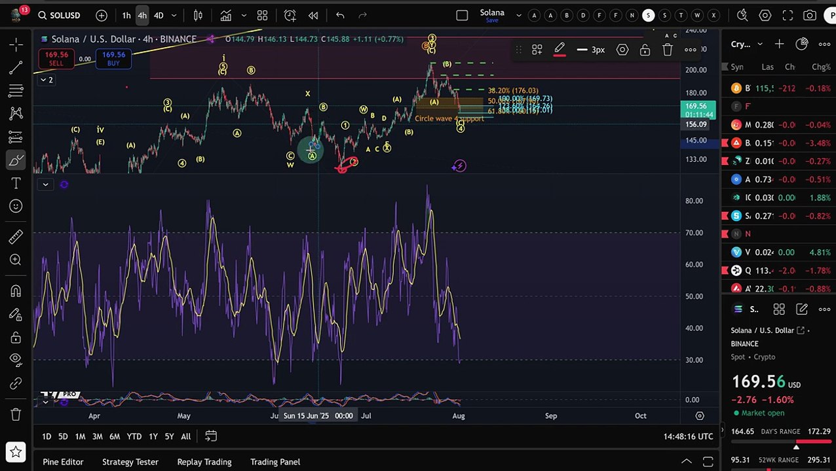Open the Indicators dialog
Image resolution: width=836 pixels, height=471 pixels.
[226, 15]
